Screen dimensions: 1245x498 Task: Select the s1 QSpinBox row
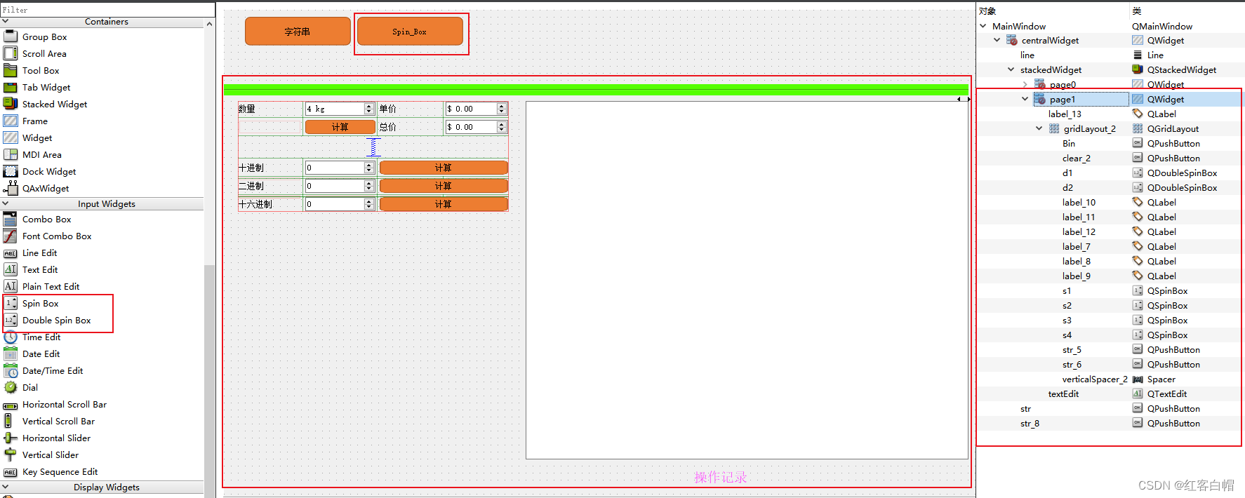(x=1109, y=290)
